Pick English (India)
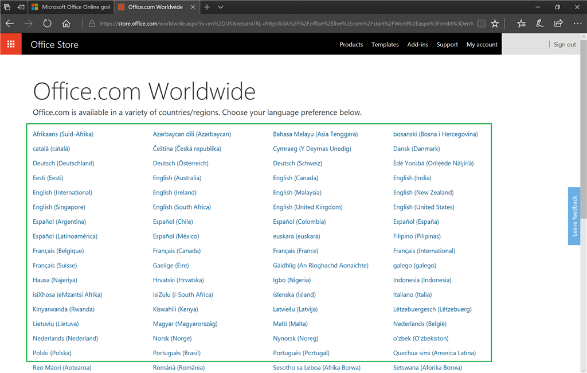The image size is (587, 373). click(412, 178)
